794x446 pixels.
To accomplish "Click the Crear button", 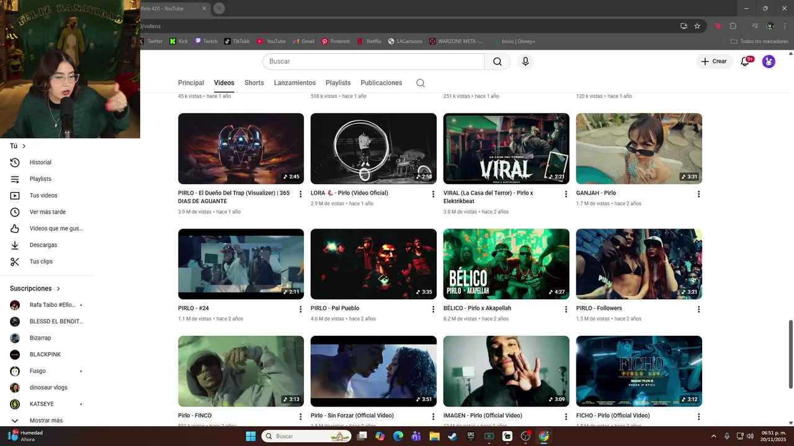I will (714, 61).
